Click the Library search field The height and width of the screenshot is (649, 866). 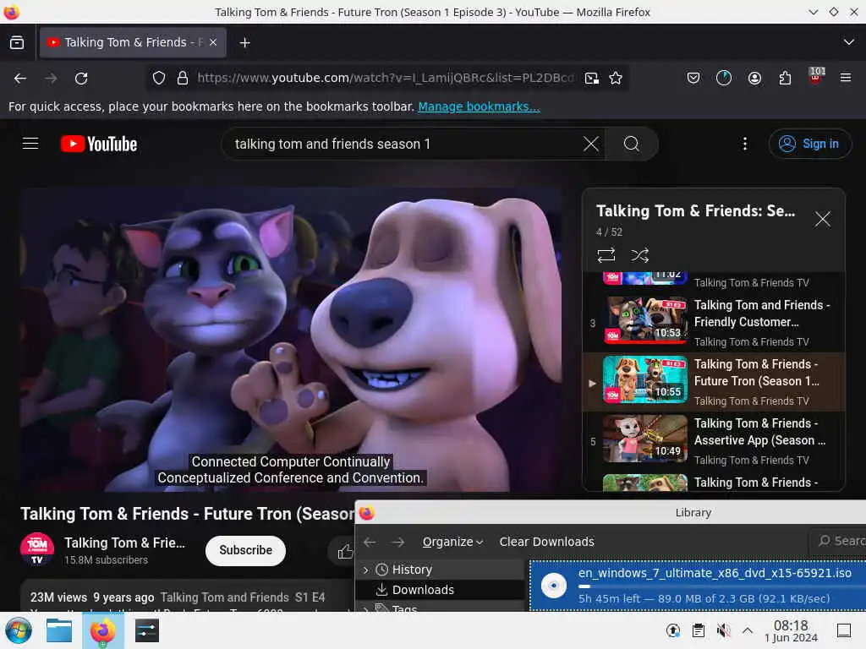click(839, 541)
